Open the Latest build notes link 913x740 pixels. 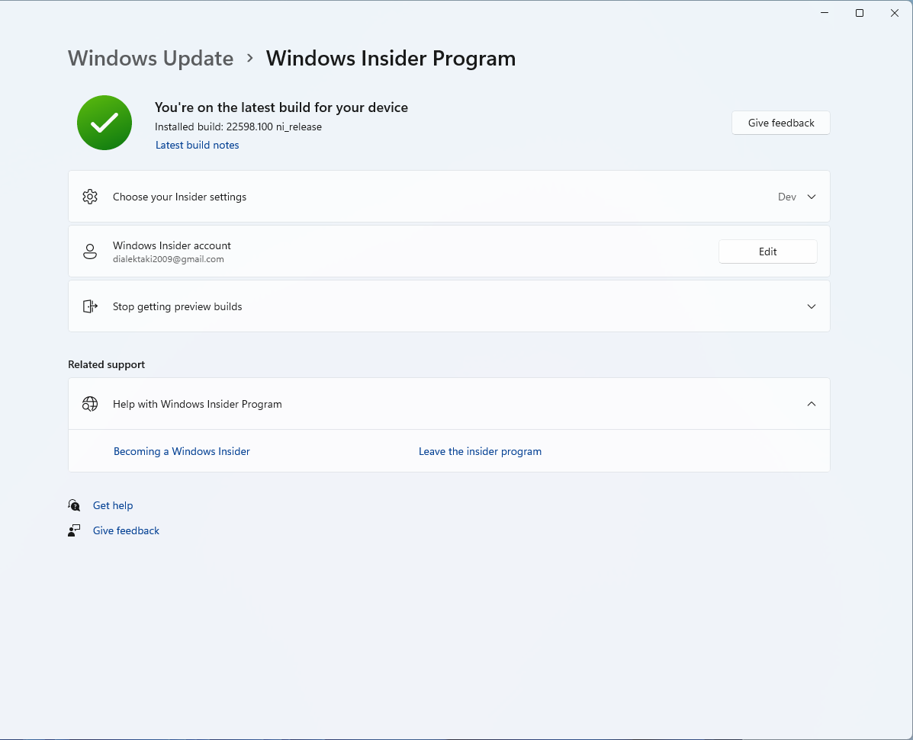point(197,145)
